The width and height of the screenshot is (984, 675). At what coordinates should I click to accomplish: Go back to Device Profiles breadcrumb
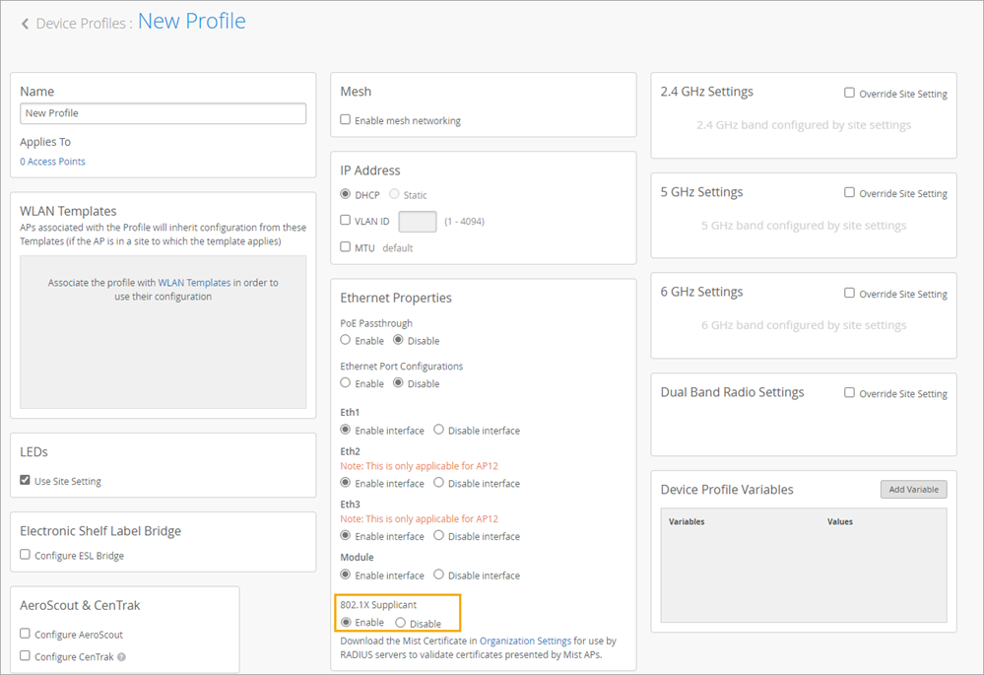pyautogui.click(x=80, y=24)
